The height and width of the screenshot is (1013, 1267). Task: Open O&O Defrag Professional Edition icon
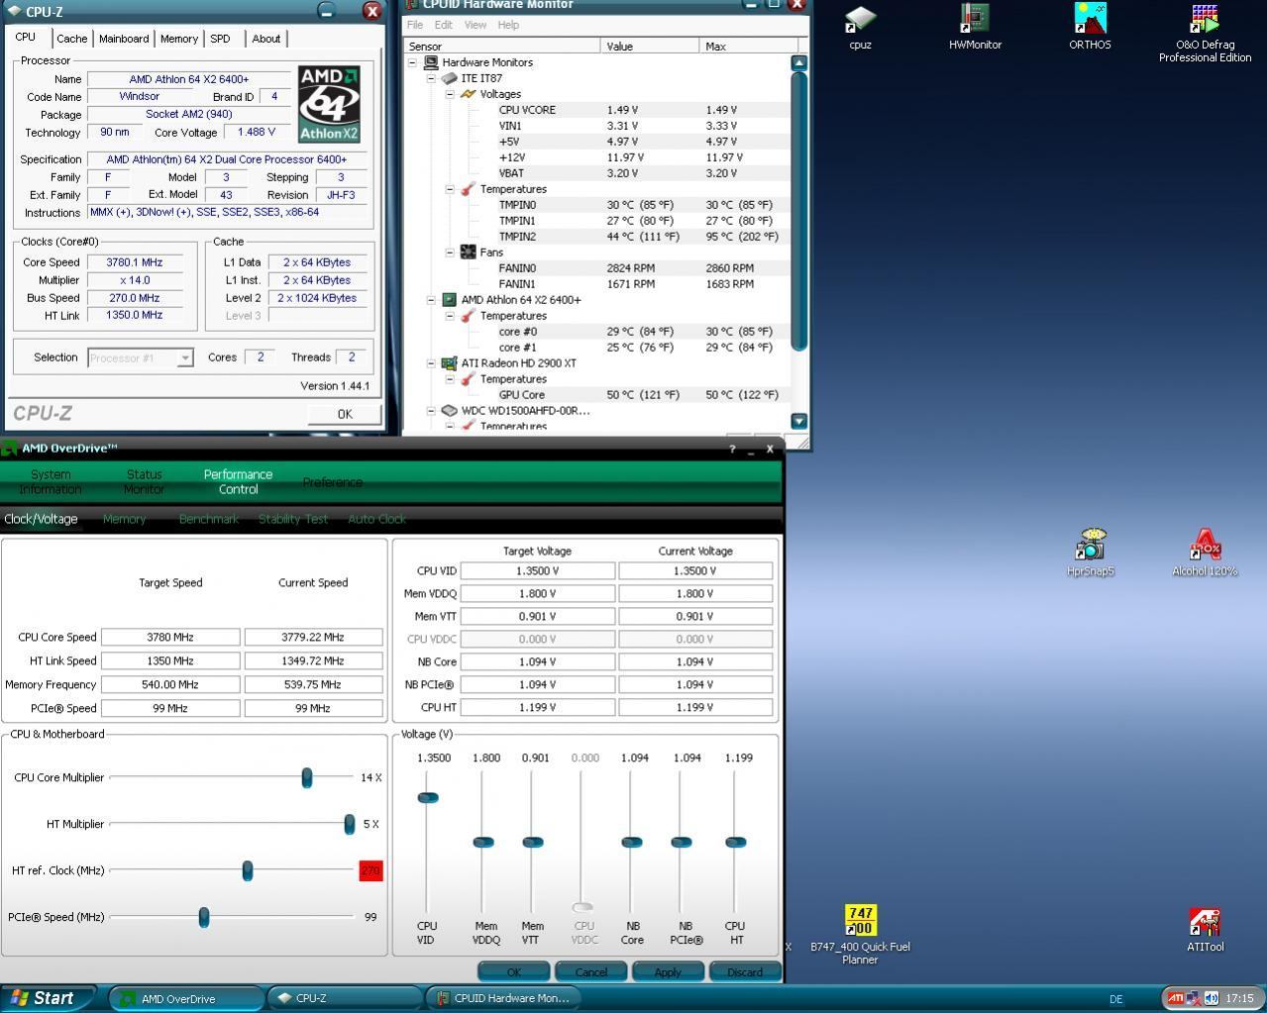point(1205,20)
